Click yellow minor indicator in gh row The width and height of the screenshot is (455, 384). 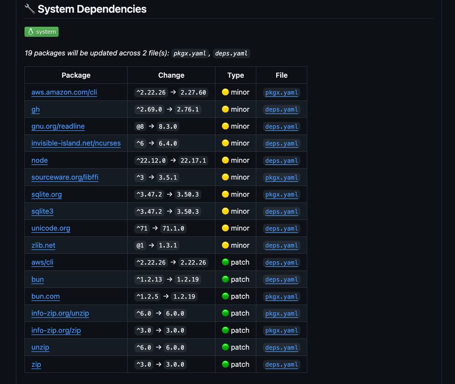(225, 109)
